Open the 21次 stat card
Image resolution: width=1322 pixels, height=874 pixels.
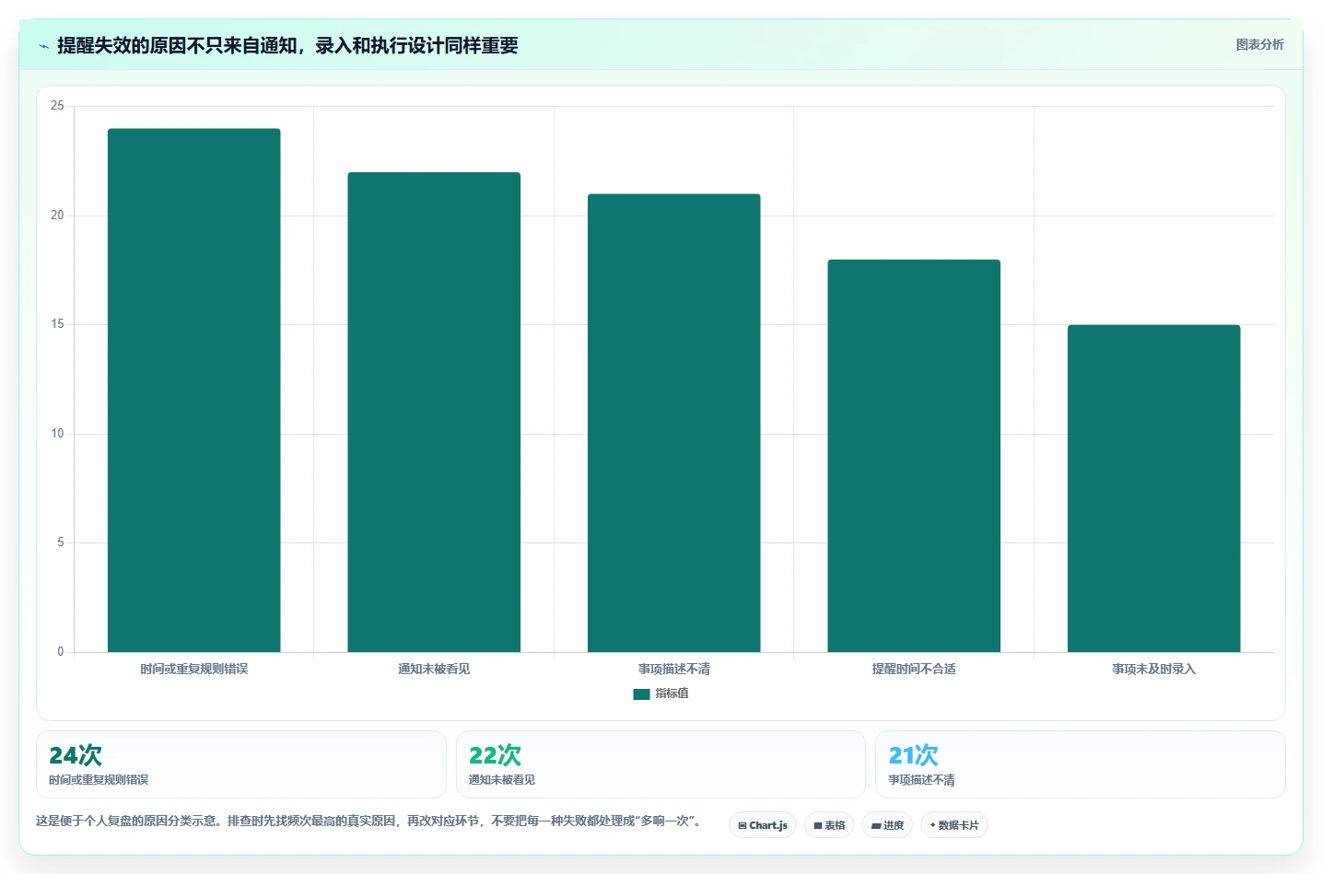click(1081, 764)
